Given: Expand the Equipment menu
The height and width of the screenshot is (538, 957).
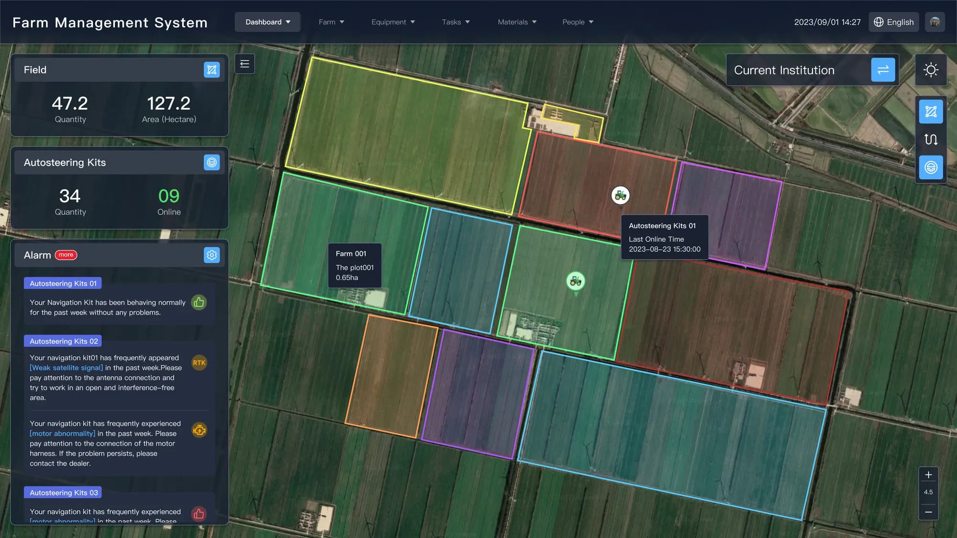Looking at the screenshot, I should (x=393, y=22).
